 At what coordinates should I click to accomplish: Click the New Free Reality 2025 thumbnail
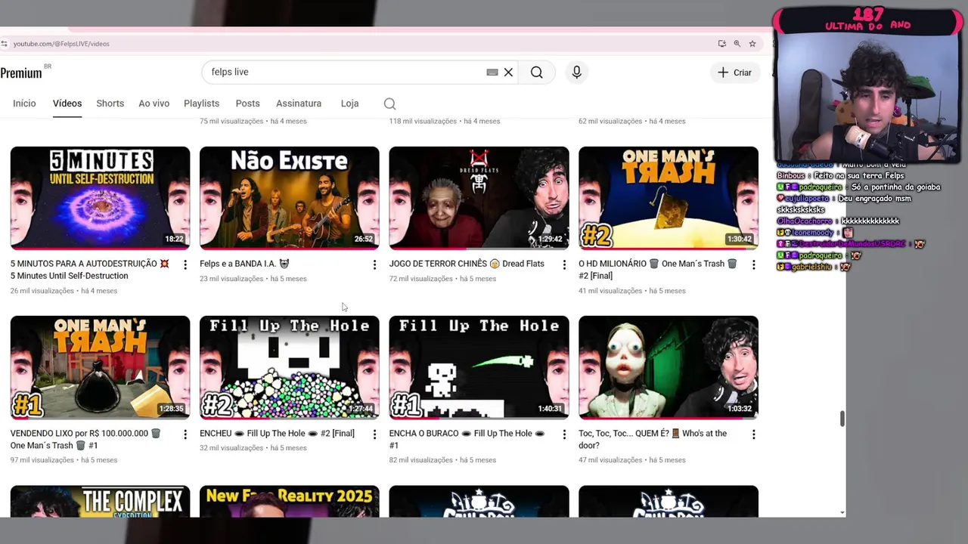pyautogui.click(x=290, y=502)
